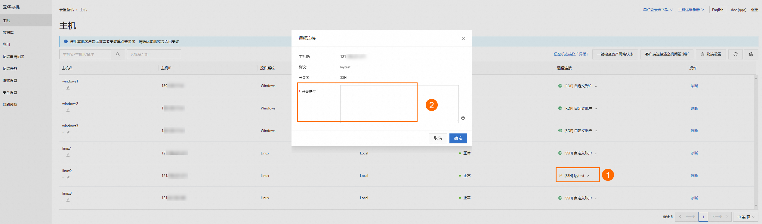Click the 客户端连接堡垒机问题诊断 button
762x224 pixels.
tap(667, 54)
